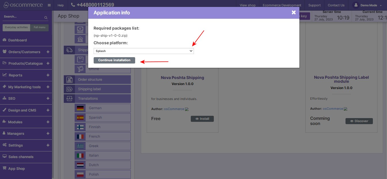Select the bank building icon category

coord(80,39)
